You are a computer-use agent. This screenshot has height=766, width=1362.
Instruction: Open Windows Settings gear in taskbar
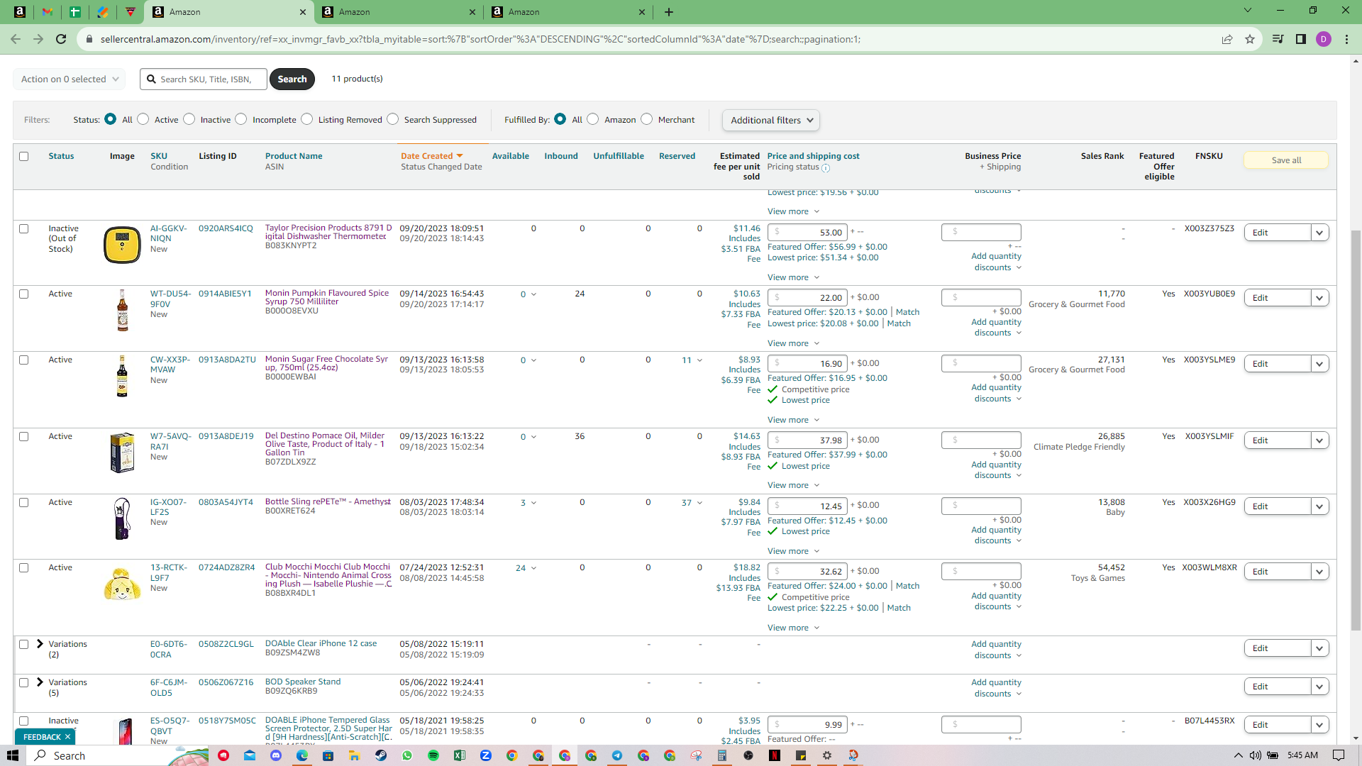coord(827,755)
